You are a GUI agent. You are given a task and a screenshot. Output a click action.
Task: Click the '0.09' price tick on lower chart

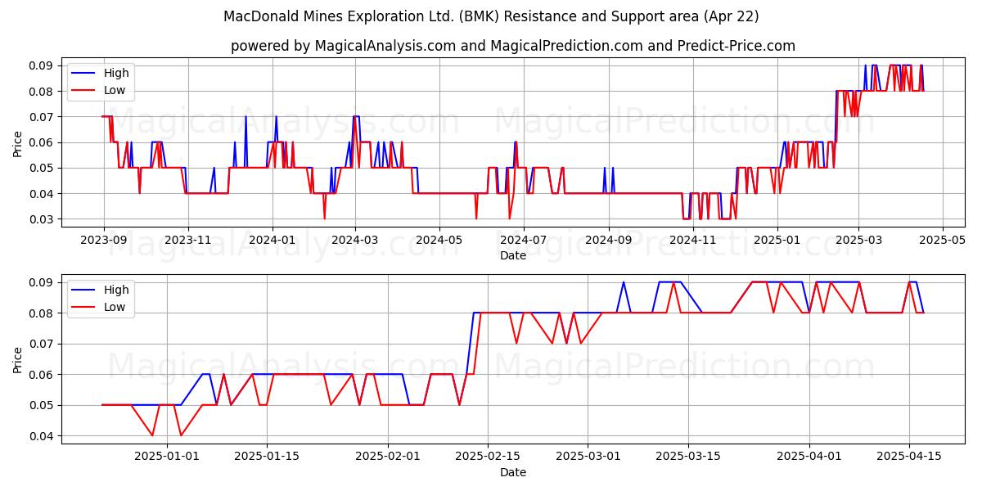42,282
